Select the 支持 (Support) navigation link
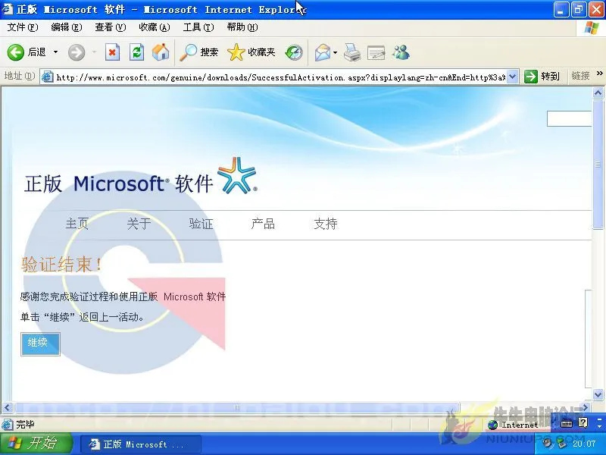Screen dimensions: 606x455 point(325,224)
